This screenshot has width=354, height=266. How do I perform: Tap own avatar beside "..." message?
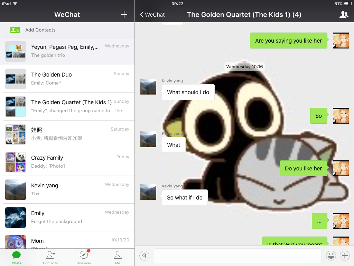pos(341,221)
